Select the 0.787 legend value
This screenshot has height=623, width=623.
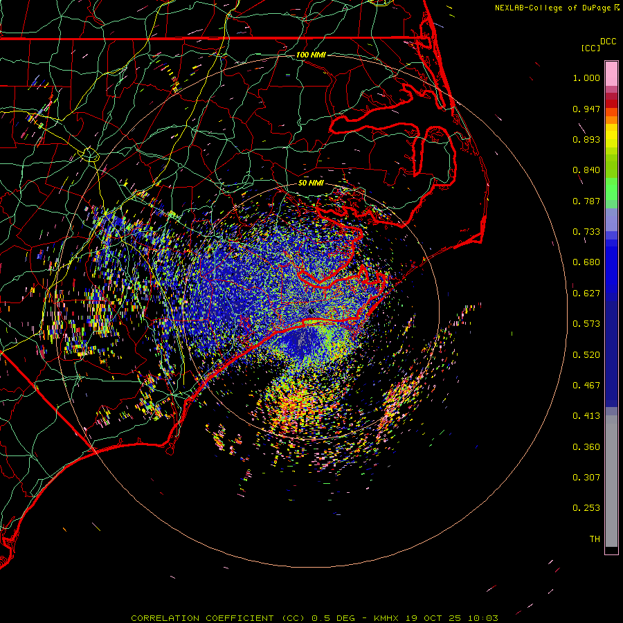pyautogui.click(x=586, y=201)
